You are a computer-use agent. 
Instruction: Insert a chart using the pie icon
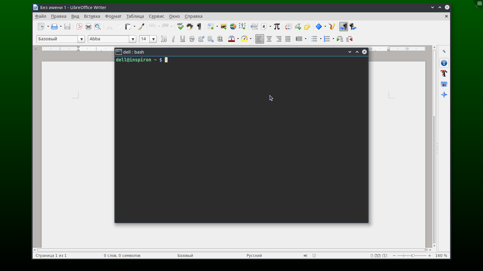click(x=233, y=27)
